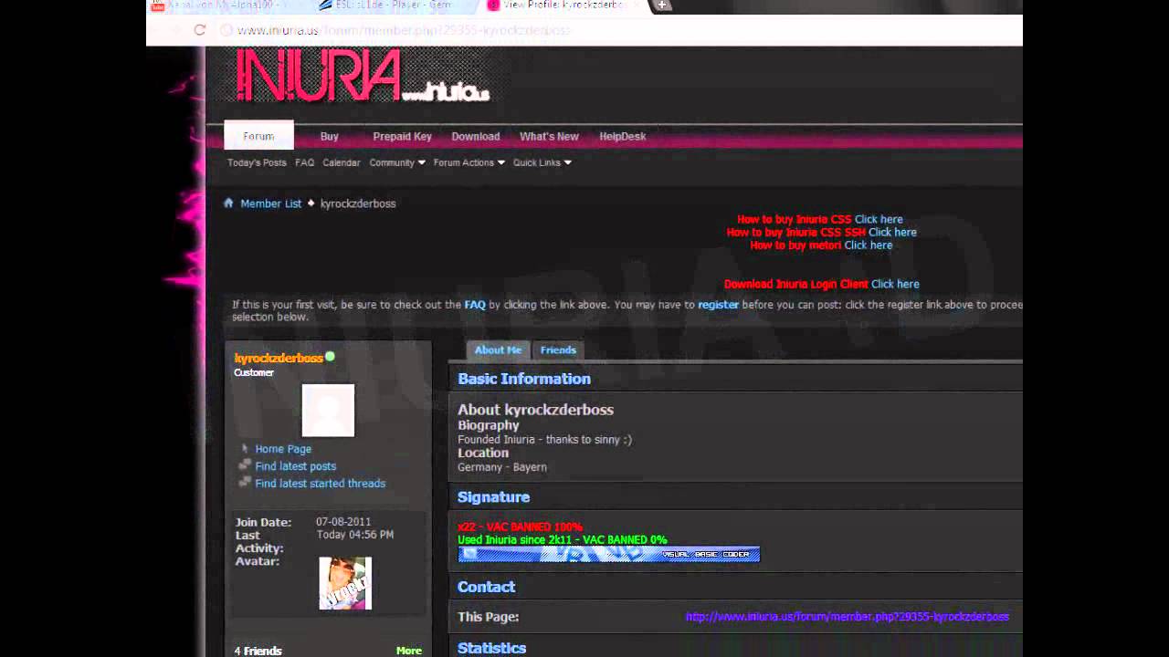
Task: Click the register link in notice
Action: [718, 305]
